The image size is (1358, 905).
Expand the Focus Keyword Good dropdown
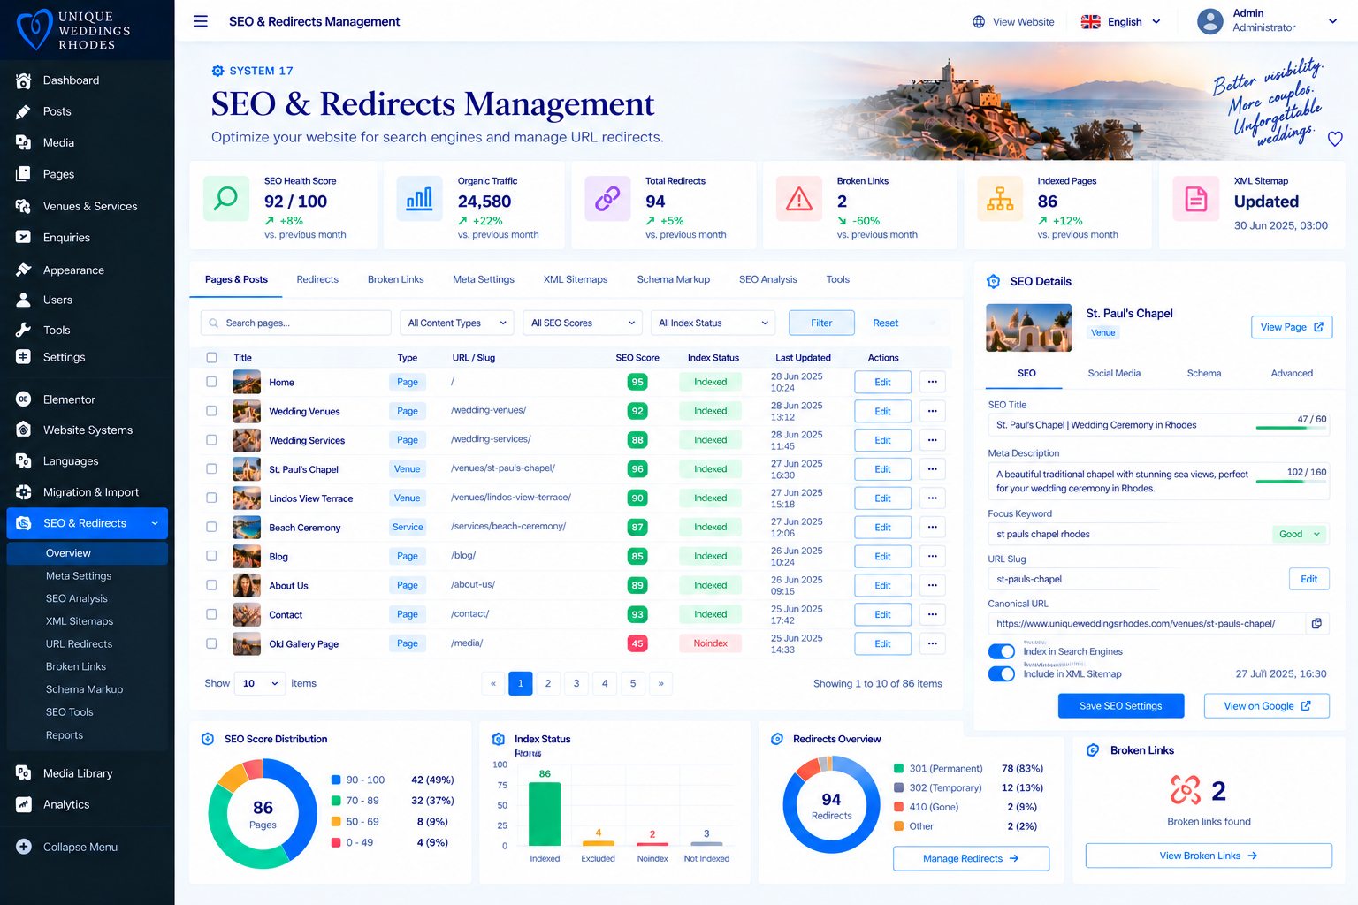[x=1300, y=534]
